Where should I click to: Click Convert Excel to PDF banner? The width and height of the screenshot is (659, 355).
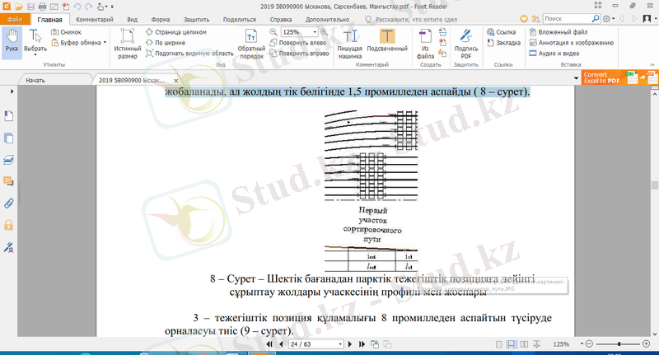620,77
